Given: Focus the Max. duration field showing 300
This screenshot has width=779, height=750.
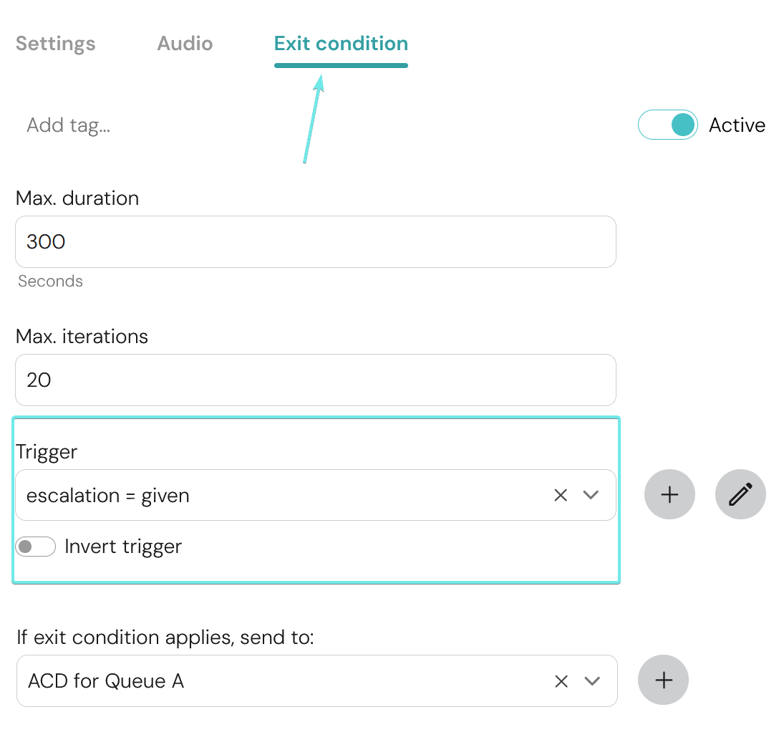Looking at the screenshot, I should pos(315,242).
